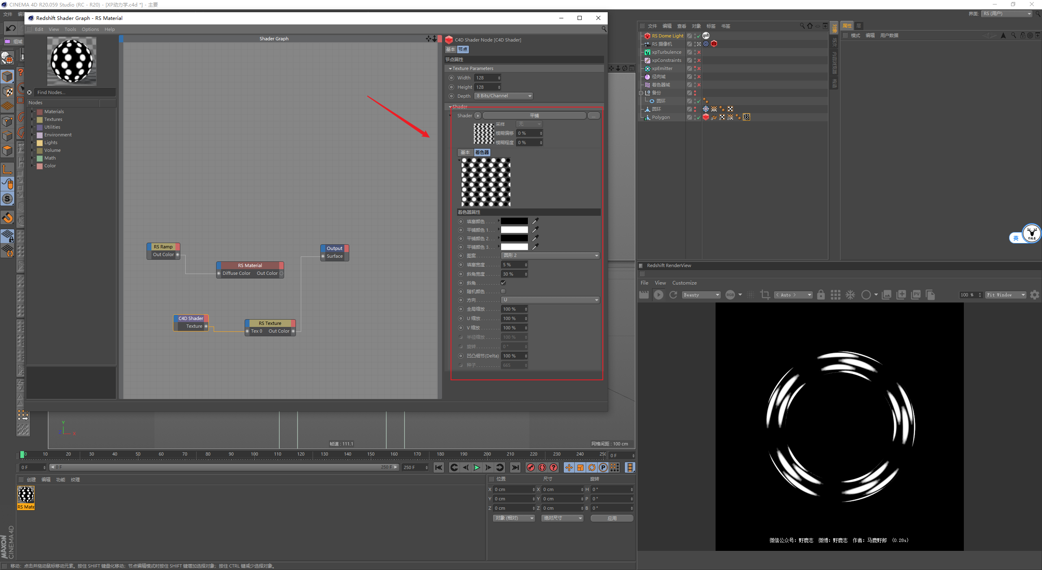The height and width of the screenshot is (570, 1042).
Task: Toggle the RenderView lock icon
Action: (x=821, y=295)
